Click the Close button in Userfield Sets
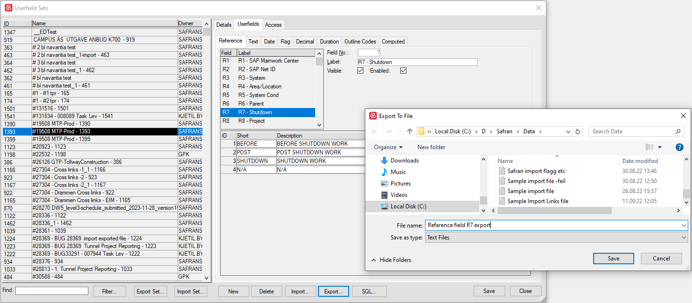This screenshot has width=692, height=303. tap(525, 291)
